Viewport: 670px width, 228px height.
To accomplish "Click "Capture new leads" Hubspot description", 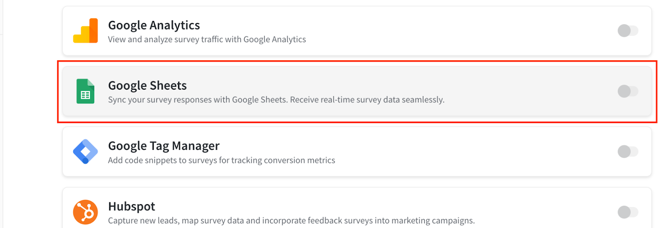I will click(x=291, y=220).
